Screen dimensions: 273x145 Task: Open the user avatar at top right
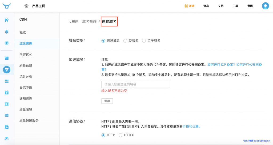265,6
